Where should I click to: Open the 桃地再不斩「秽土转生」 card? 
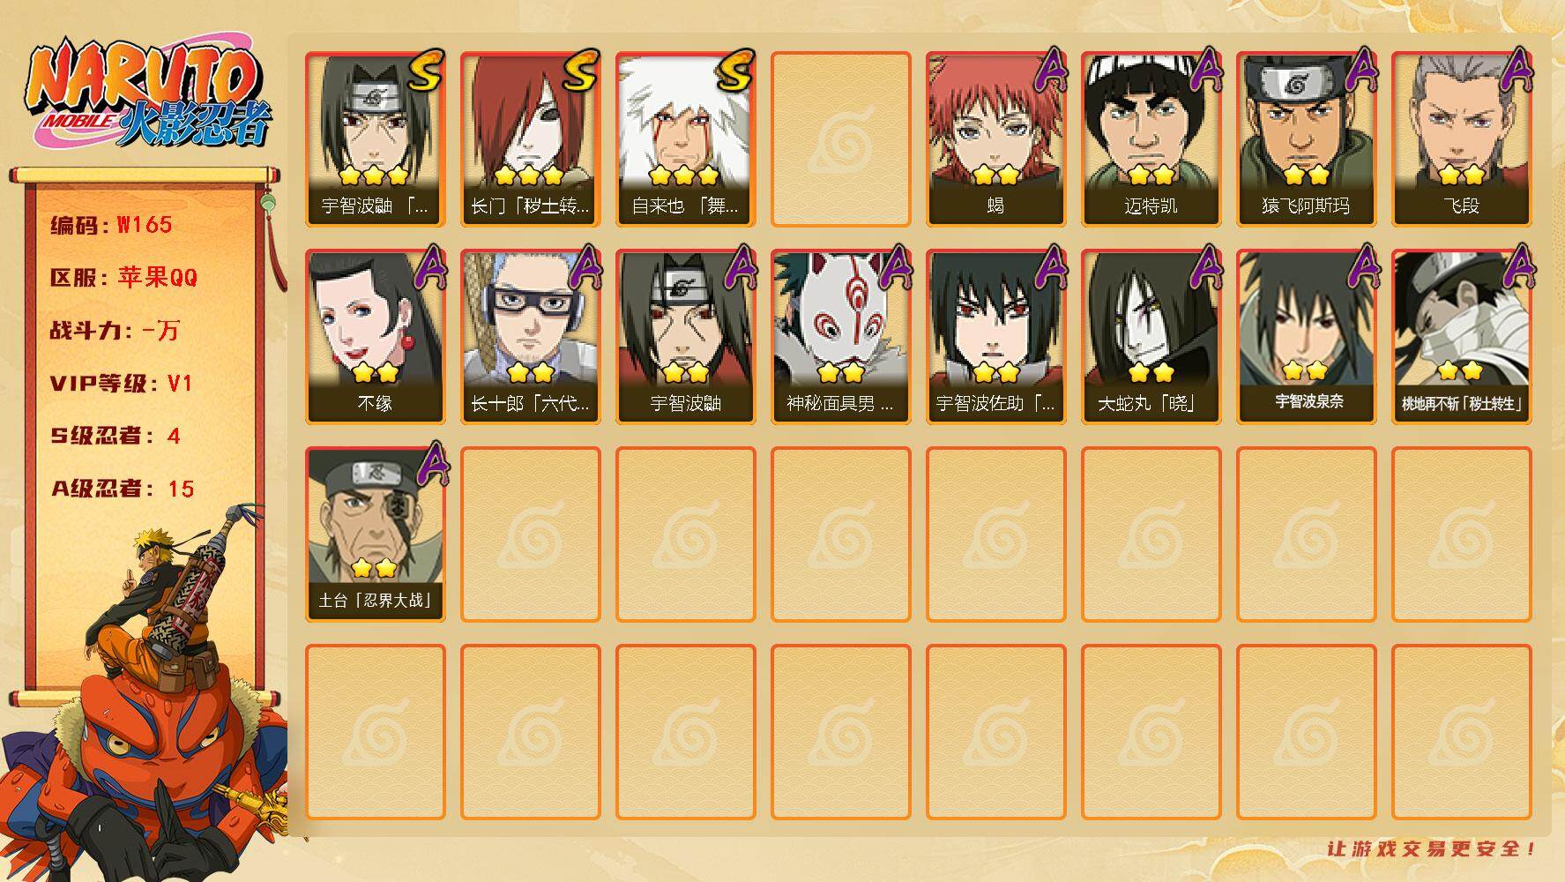1462,337
